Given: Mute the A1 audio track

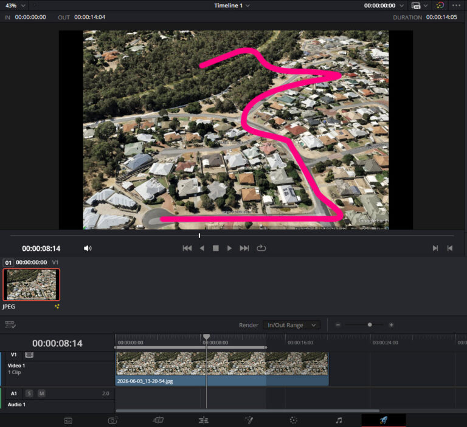Looking at the screenshot, I should (x=41, y=394).
